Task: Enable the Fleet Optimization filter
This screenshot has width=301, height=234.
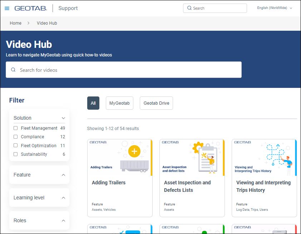Action: [15, 145]
